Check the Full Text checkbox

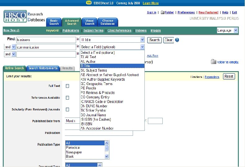(x=67, y=86)
